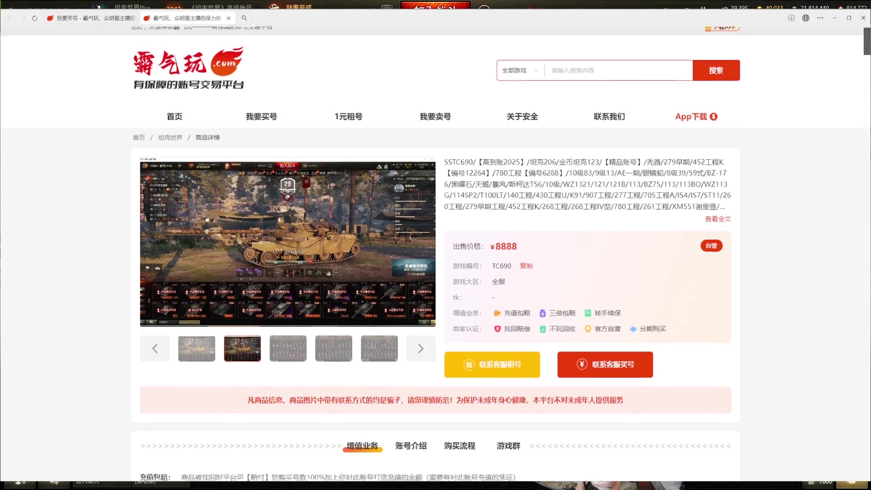This screenshot has height=490, width=871.
Task: Show next thumbnails with right arrow
Action: 421,348
